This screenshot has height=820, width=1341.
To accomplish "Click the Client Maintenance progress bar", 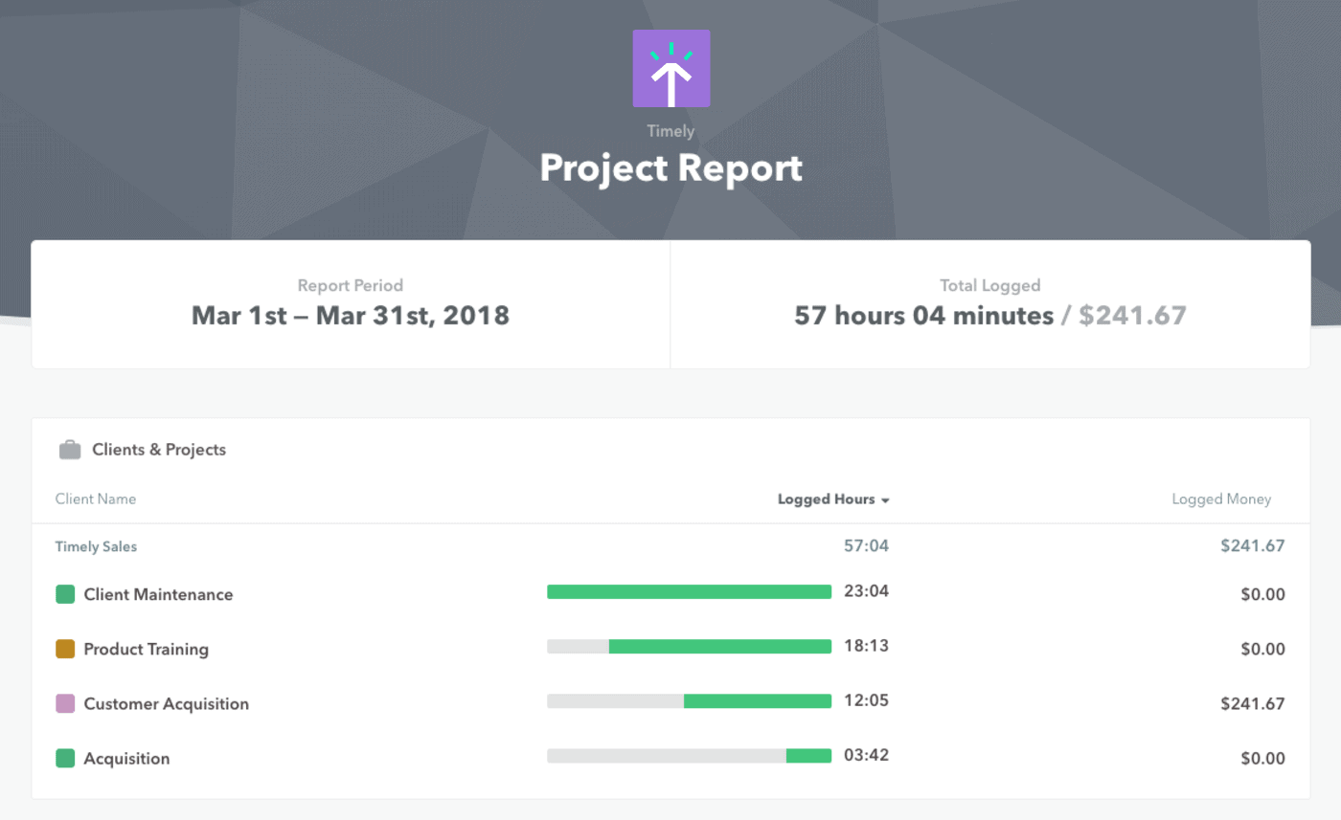I will [689, 591].
